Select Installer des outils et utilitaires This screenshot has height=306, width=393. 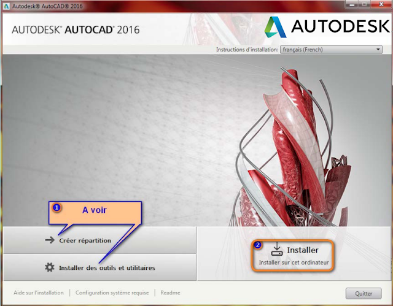coord(99,267)
